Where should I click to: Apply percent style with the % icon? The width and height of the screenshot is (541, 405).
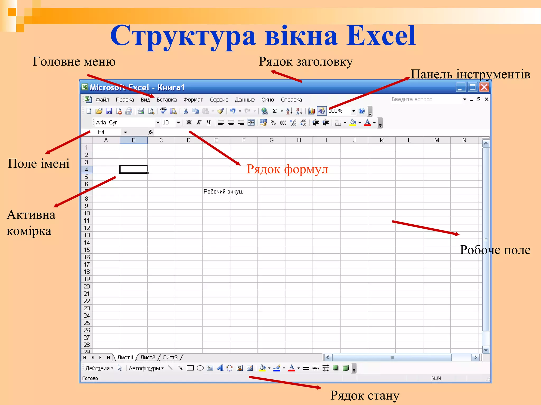[x=273, y=123]
